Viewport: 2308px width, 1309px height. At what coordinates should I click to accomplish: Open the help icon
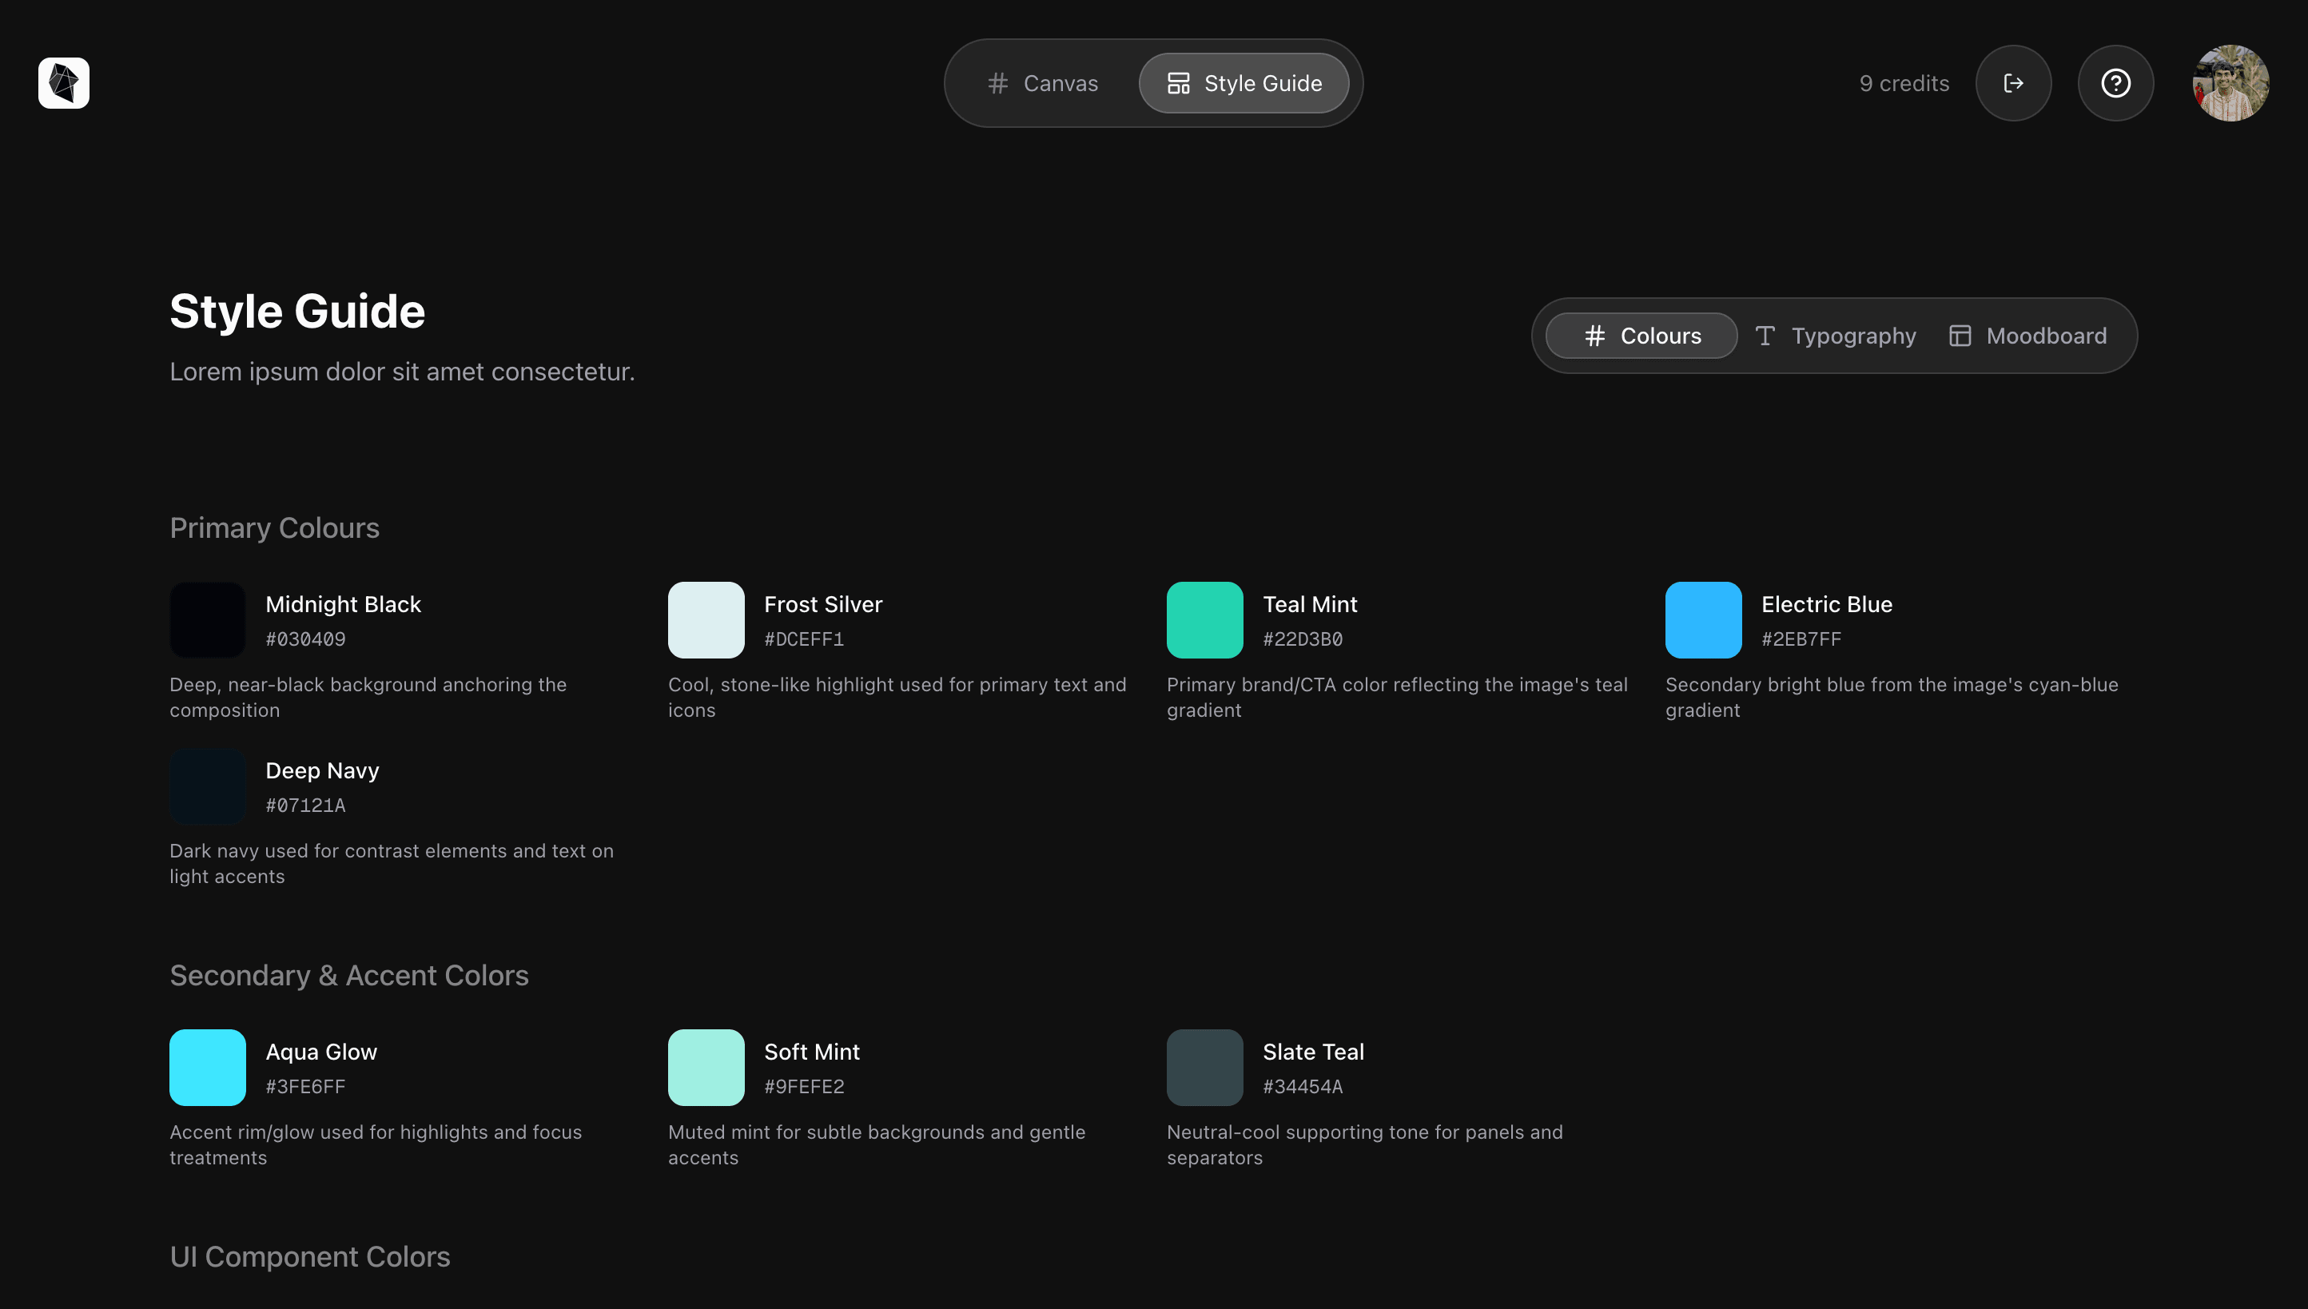pos(2115,83)
